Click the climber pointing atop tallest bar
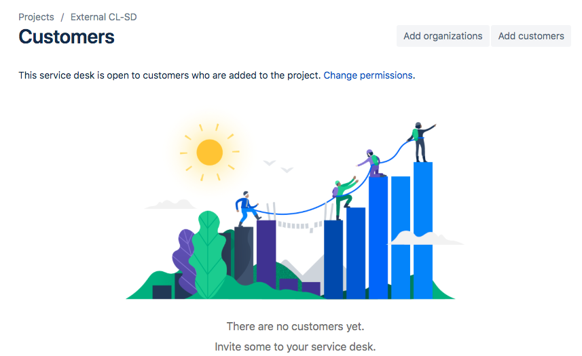 point(421,142)
